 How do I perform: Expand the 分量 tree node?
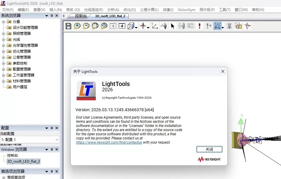(3, 22)
